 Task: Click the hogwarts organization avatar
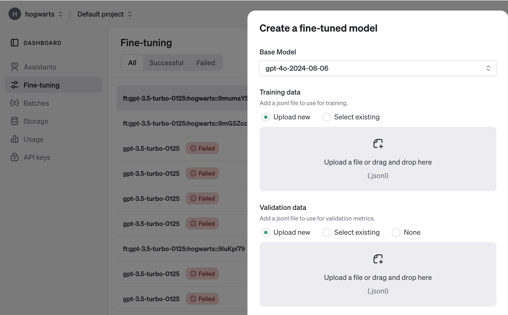(15, 14)
